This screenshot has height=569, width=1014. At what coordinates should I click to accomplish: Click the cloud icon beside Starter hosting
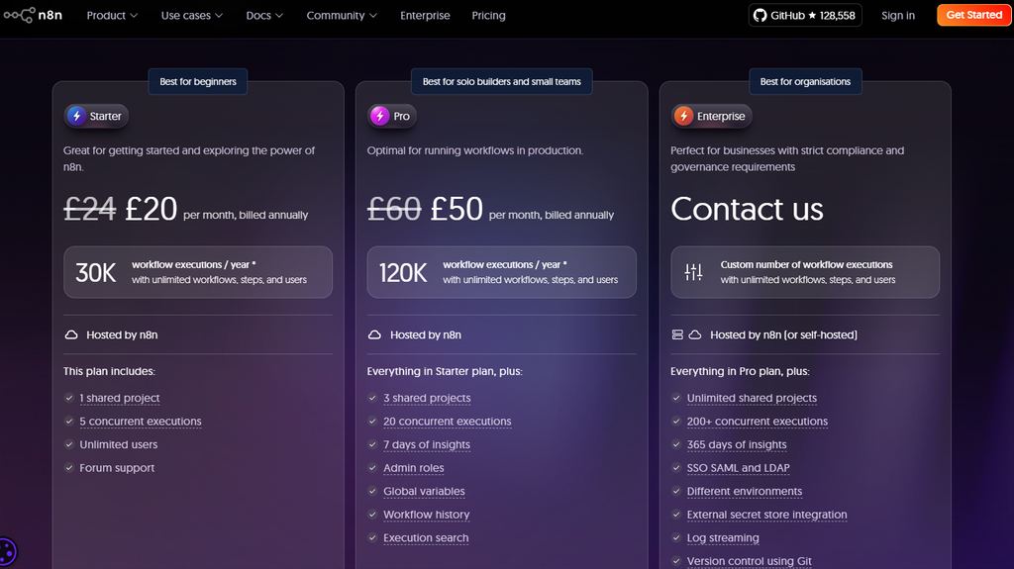(71, 334)
